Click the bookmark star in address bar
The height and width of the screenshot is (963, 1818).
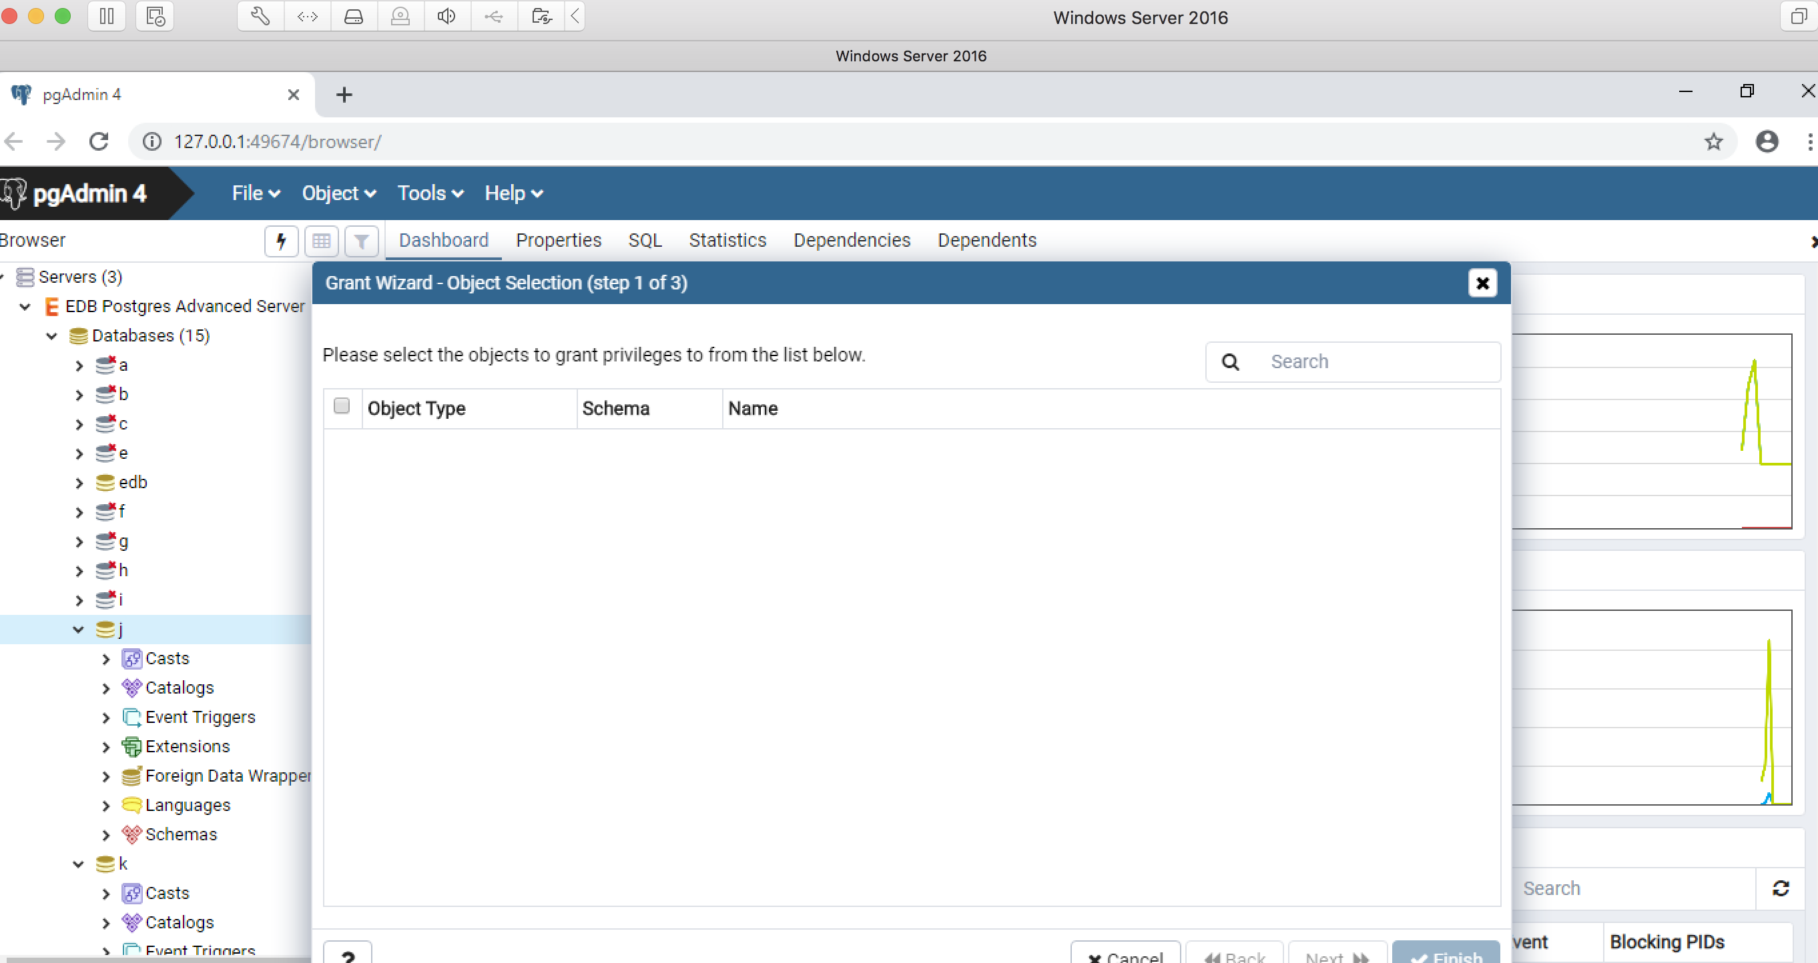(x=1715, y=141)
